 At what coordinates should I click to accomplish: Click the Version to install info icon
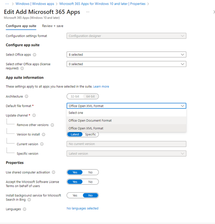(43, 135)
